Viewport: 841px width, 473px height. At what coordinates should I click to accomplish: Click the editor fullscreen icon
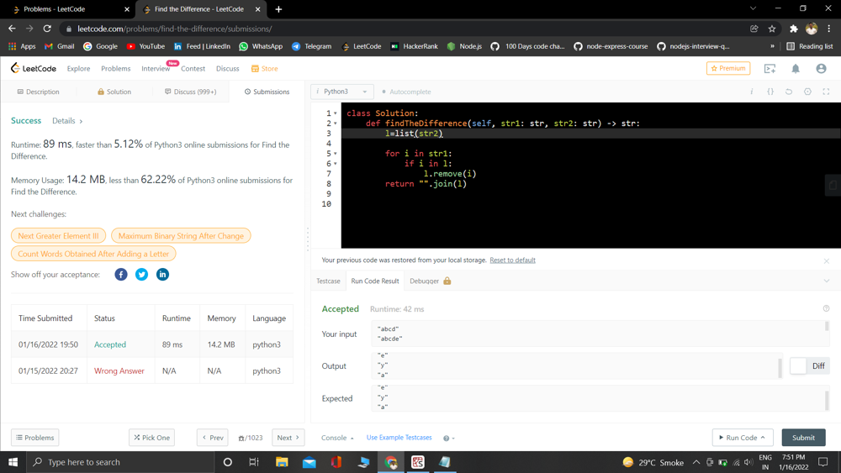(826, 92)
